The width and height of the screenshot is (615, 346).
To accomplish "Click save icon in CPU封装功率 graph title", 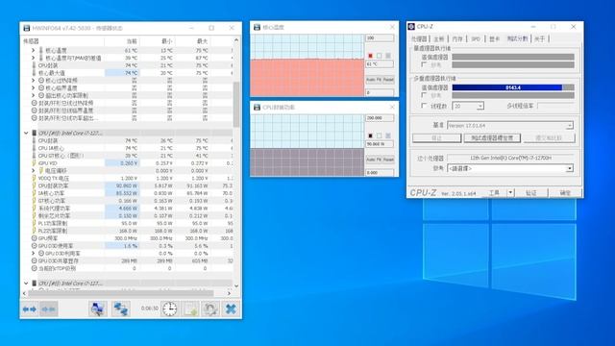I will tap(257, 108).
